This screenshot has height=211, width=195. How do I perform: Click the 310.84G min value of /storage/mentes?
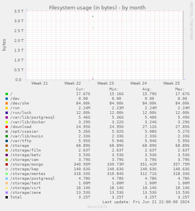(x=115, y=174)
